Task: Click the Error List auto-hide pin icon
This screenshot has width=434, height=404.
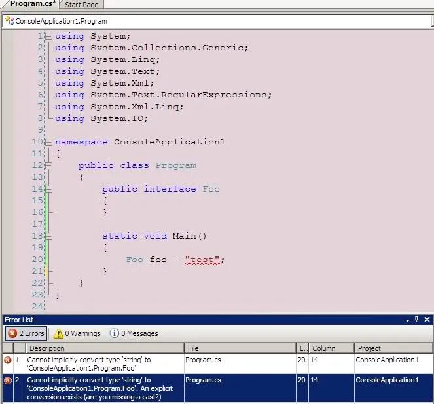Action: (x=417, y=320)
